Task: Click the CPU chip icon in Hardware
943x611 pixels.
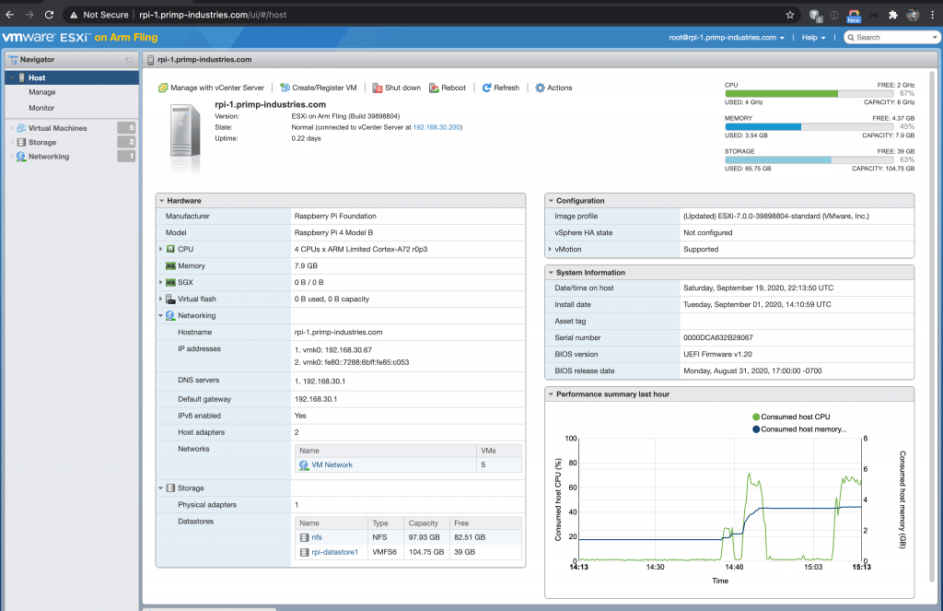Action: pyautogui.click(x=170, y=249)
